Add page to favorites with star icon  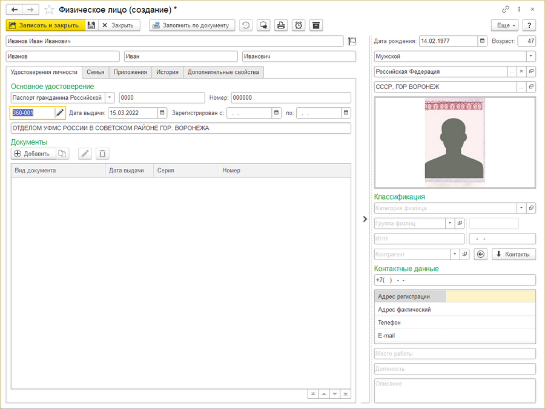point(49,10)
